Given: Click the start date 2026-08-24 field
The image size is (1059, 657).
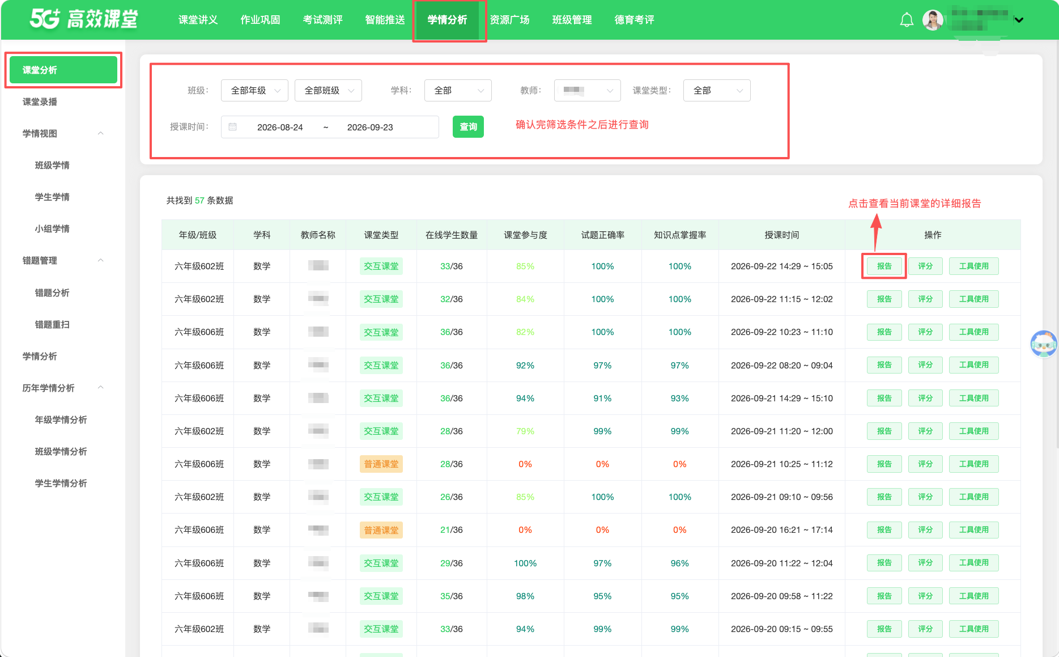Looking at the screenshot, I should (280, 127).
